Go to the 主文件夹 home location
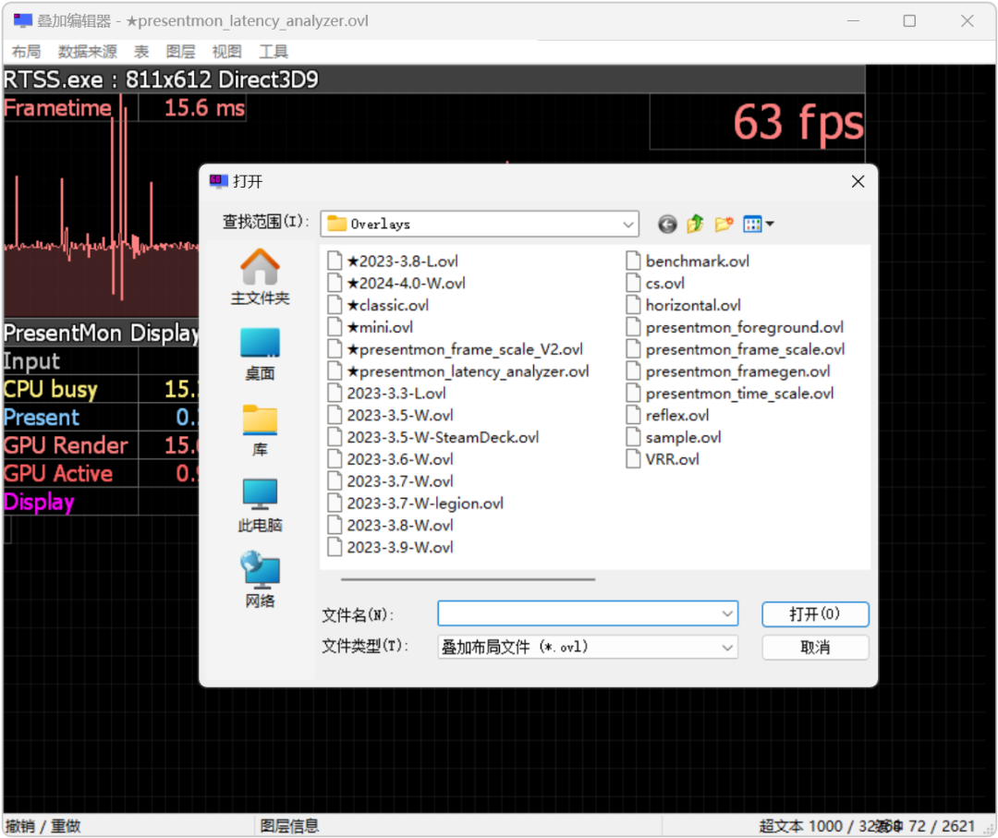 260,277
